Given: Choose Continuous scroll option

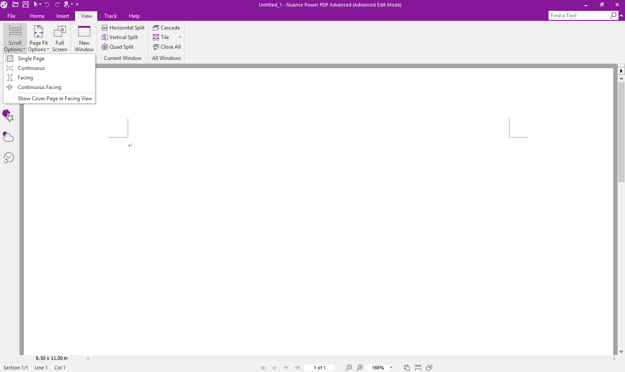Looking at the screenshot, I should (50, 68).
